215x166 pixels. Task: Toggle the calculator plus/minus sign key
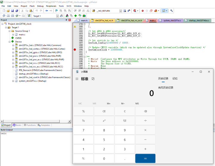coord(83,158)
